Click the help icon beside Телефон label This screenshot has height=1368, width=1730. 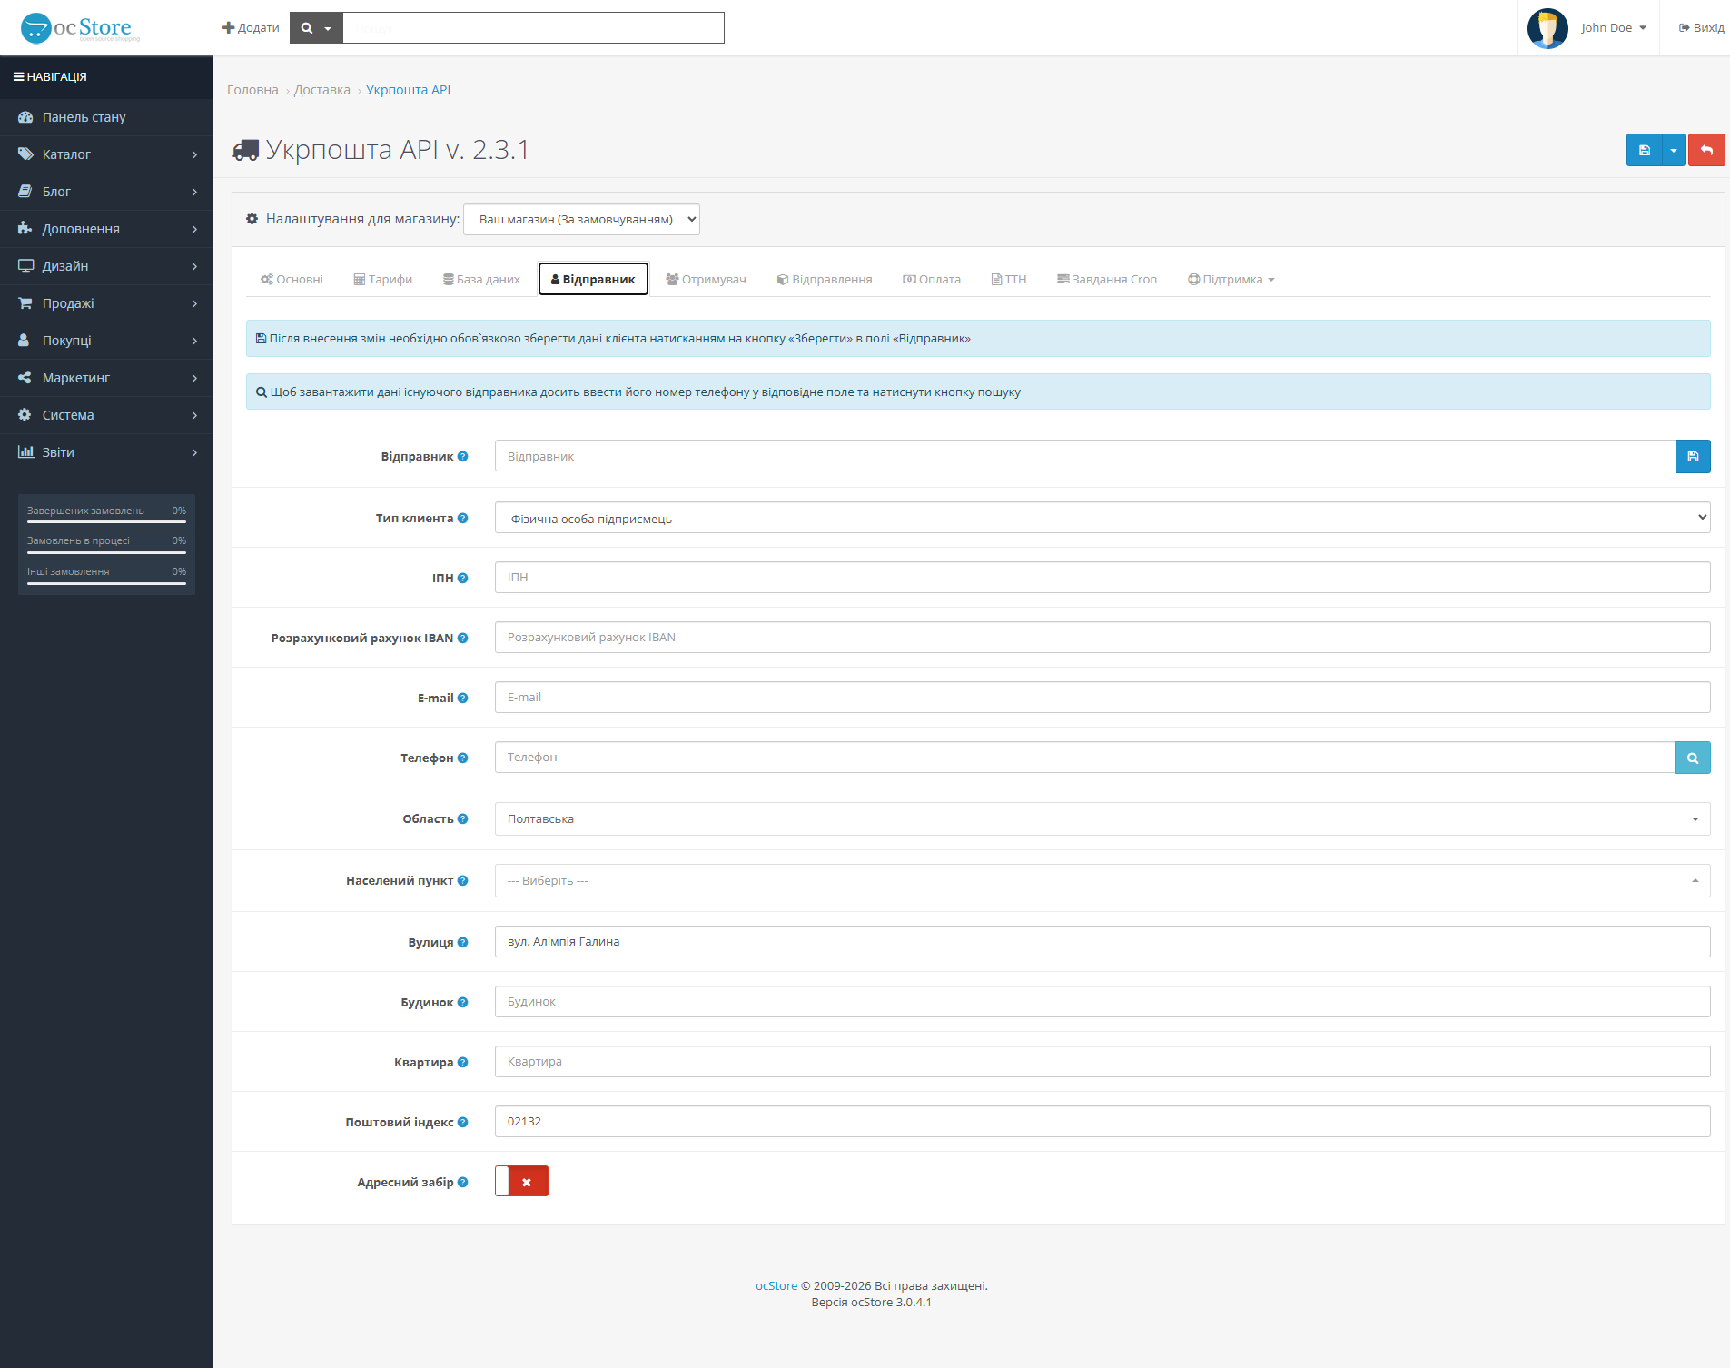463,758
